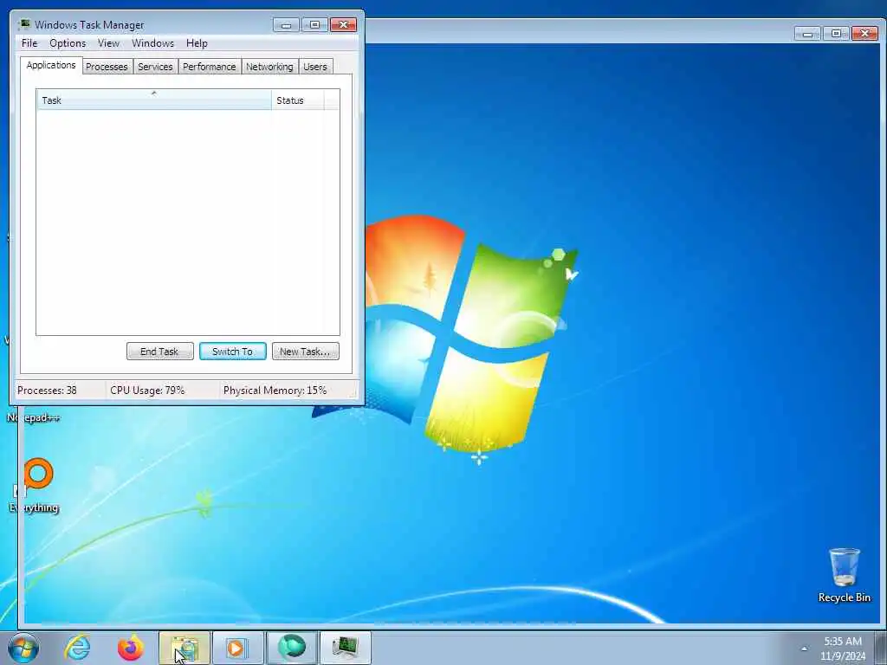Click the Notepad++ desktop shortcut label

click(33, 418)
